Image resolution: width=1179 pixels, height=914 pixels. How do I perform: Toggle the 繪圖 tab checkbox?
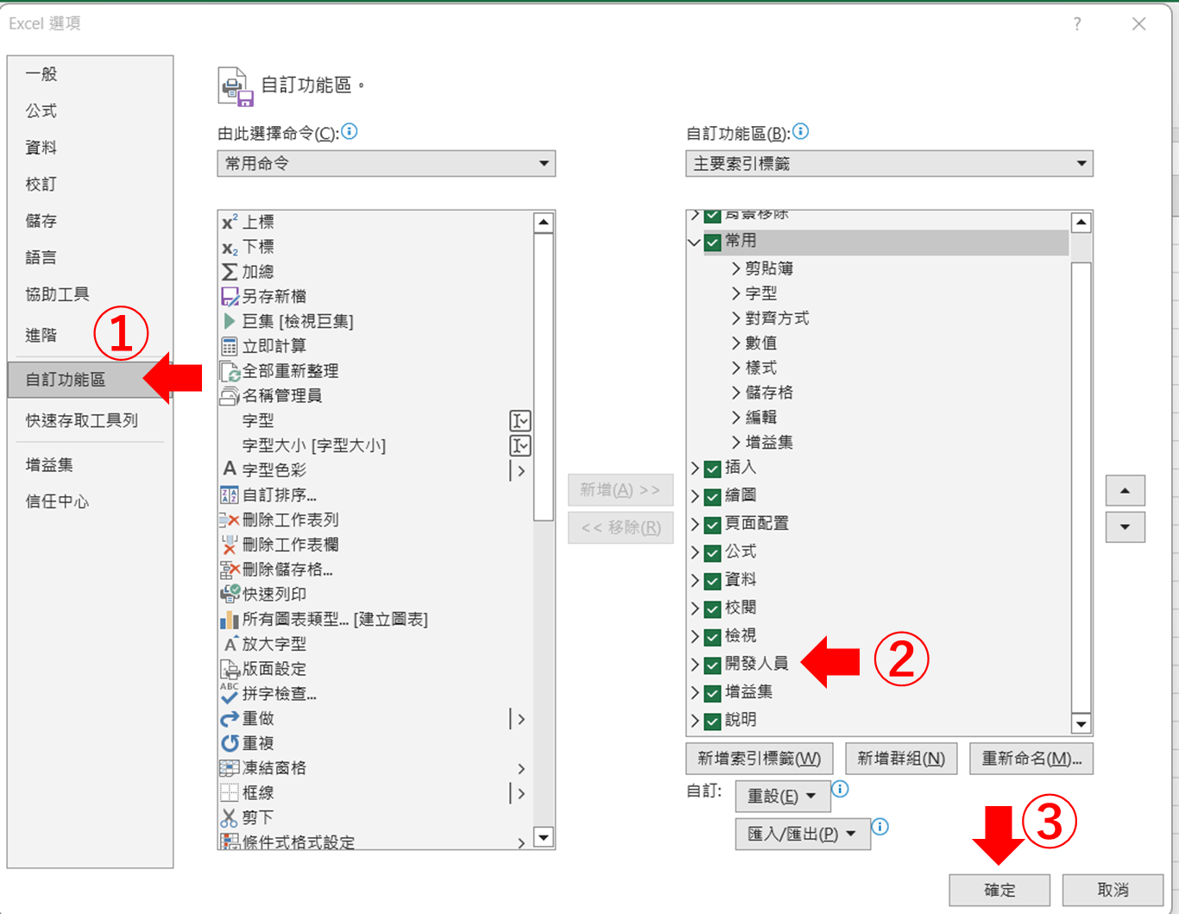(x=713, y=496)
